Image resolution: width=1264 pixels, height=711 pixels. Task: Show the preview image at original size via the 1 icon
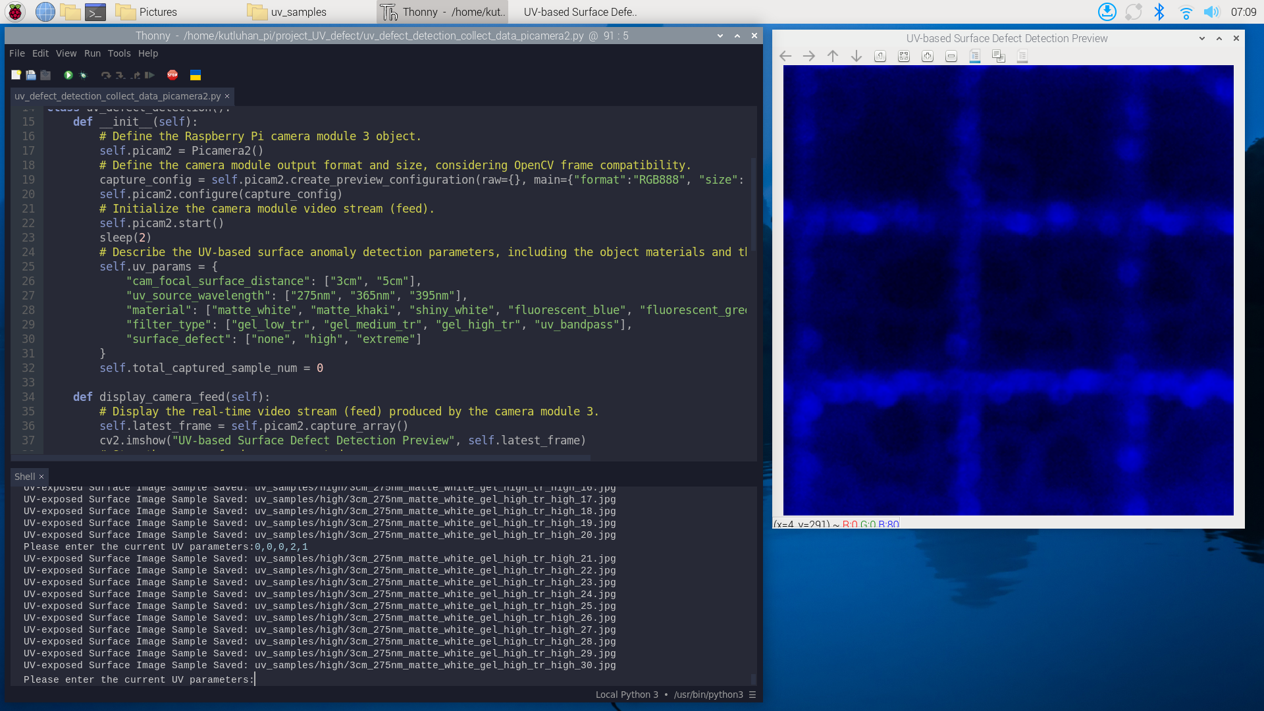click(880, 56)
